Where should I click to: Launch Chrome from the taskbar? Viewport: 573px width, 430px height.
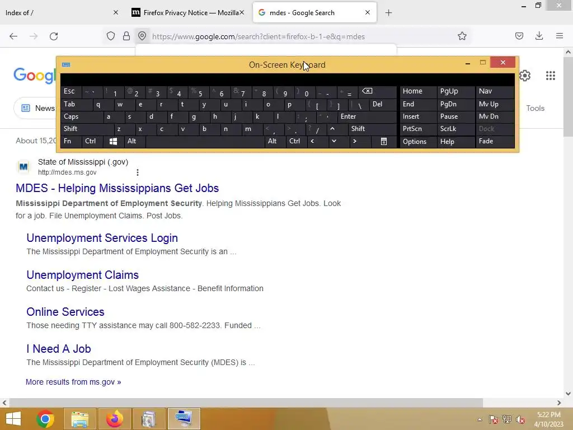45,419
